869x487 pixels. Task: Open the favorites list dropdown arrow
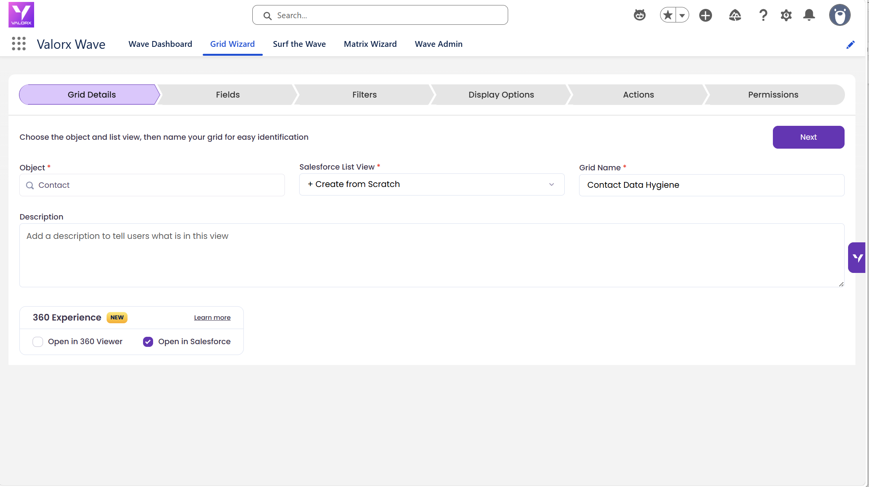(x=682, y=15)
